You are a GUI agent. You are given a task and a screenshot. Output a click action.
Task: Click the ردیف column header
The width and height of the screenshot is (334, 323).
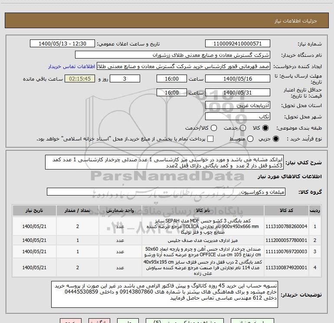coord(315,211)
